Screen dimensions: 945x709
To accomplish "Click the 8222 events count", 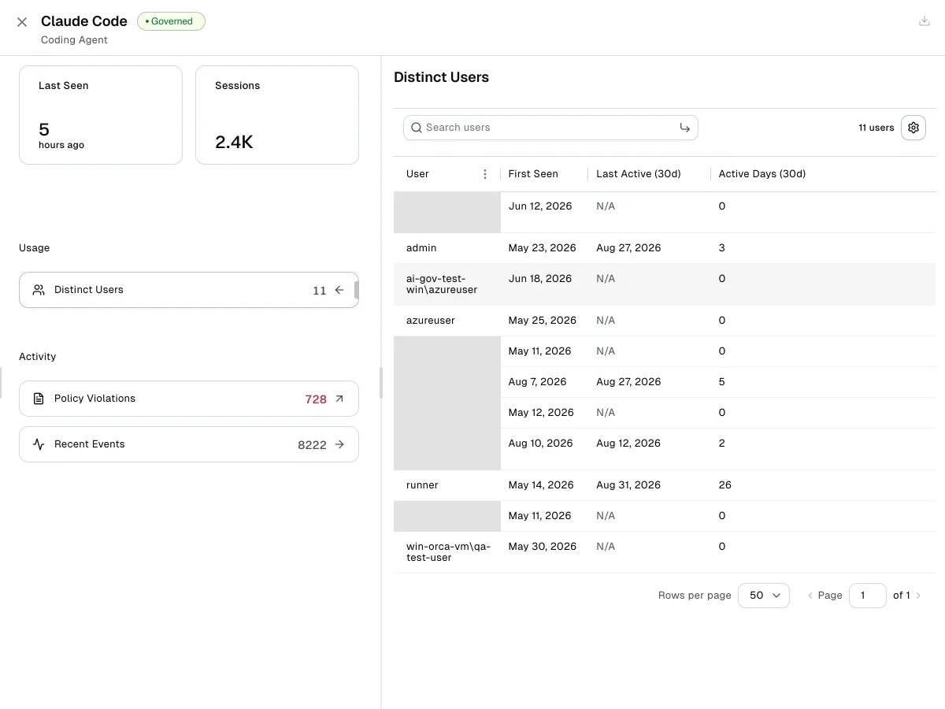I will (x=312, y=445).
